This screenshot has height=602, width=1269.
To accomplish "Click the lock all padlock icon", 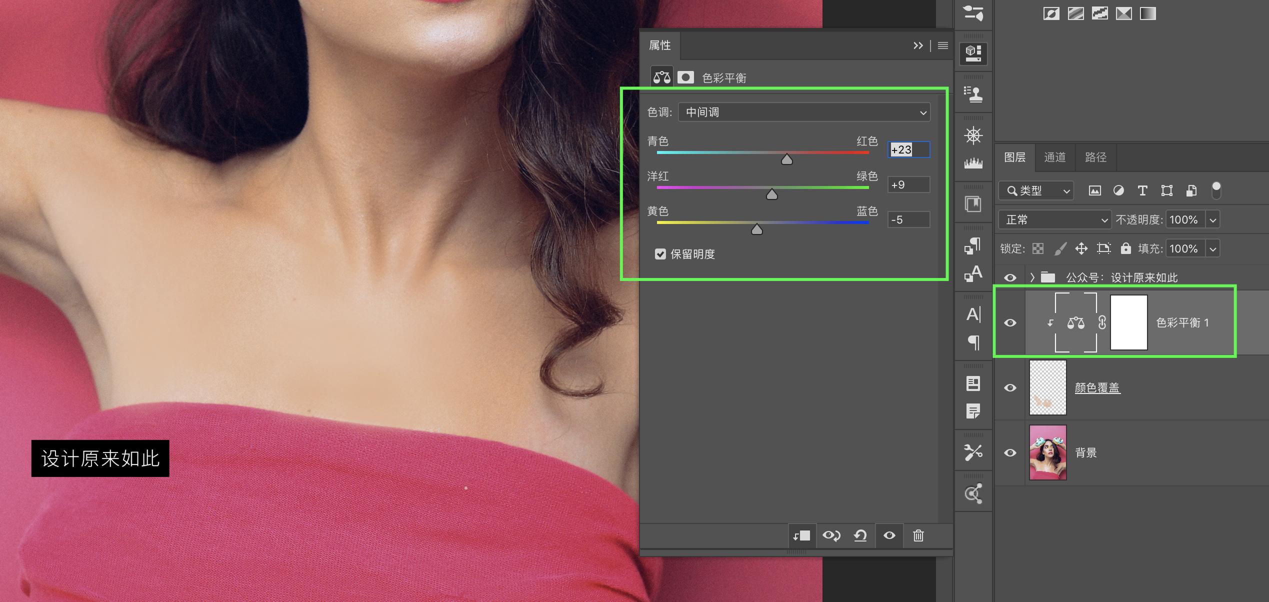I will 1125,248.
